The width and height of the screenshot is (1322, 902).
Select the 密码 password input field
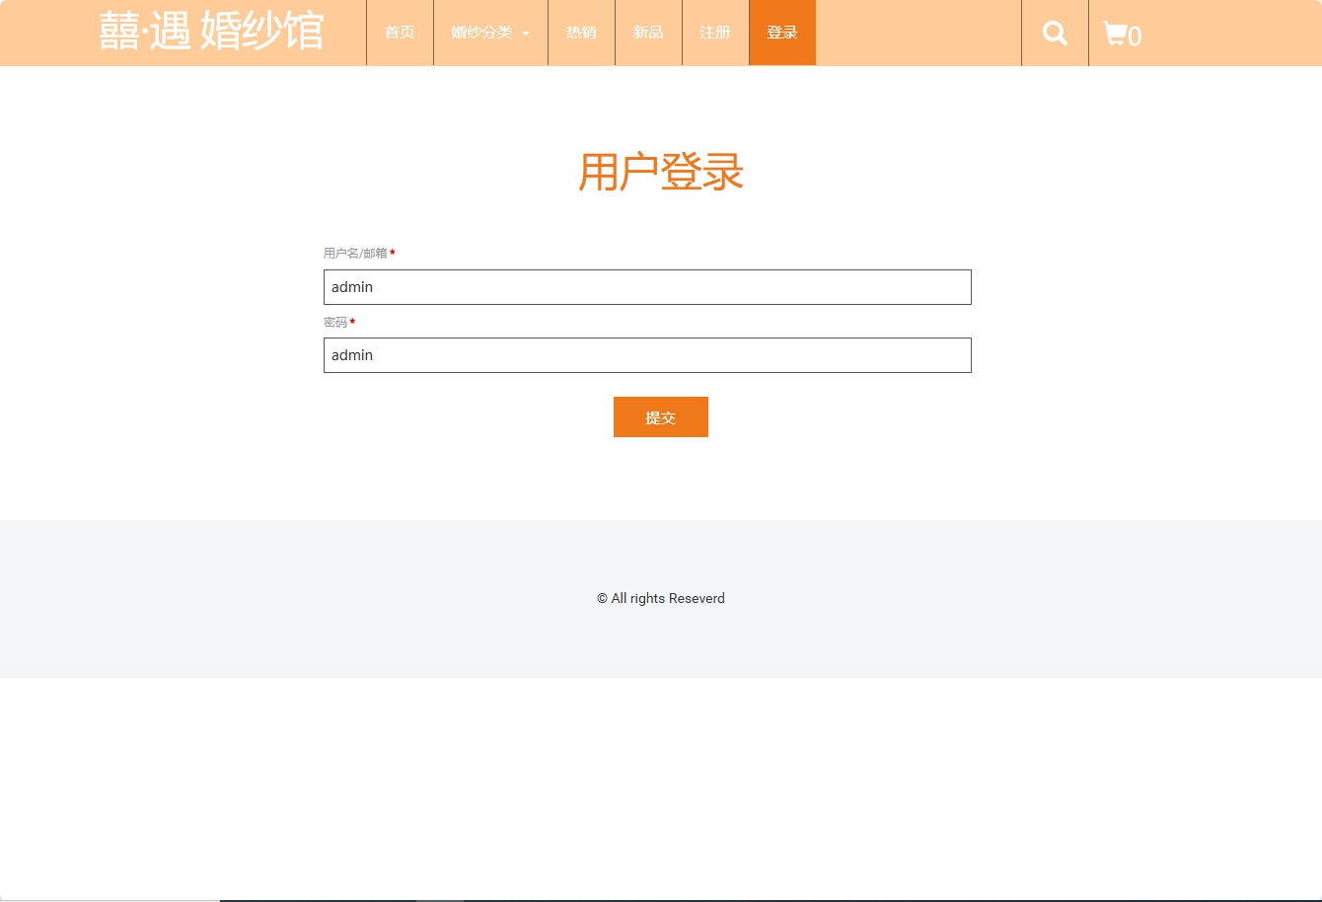coord(647,354)
